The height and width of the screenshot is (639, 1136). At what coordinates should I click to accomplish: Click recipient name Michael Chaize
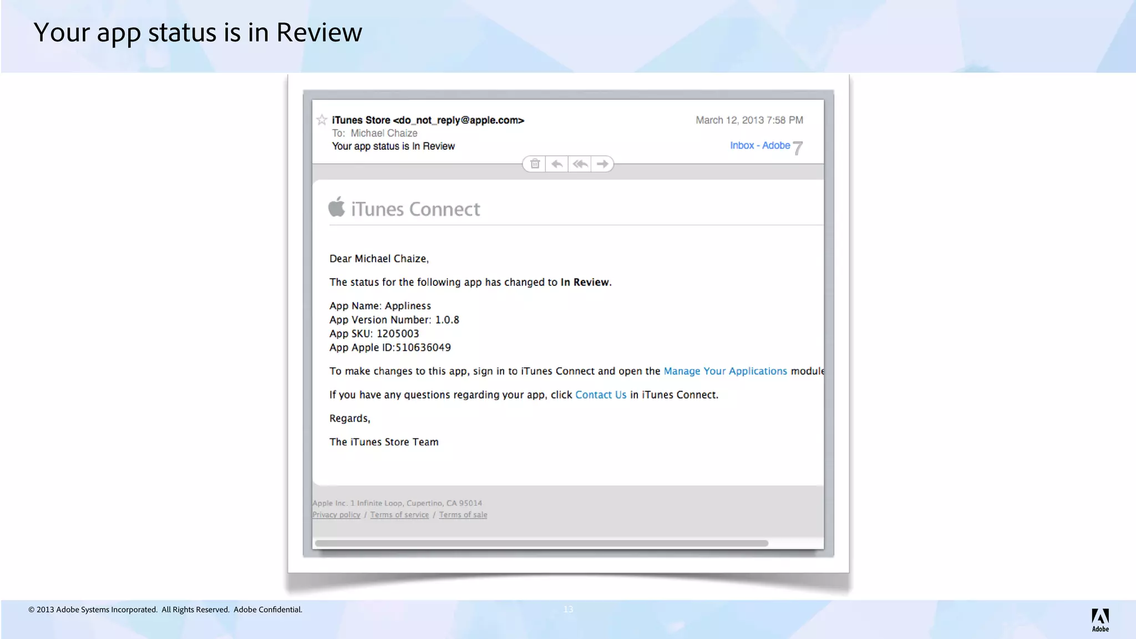pyautogui.click(x=384, y=133)
